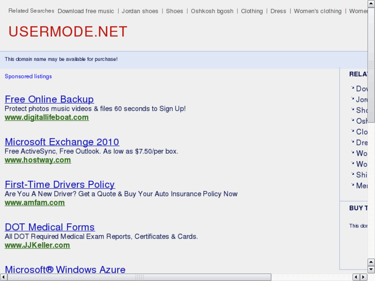Click left arrow beside right arrow on horizontal scrollbar
The width and height of the screenshot is (375, 281).
[356, 277]
